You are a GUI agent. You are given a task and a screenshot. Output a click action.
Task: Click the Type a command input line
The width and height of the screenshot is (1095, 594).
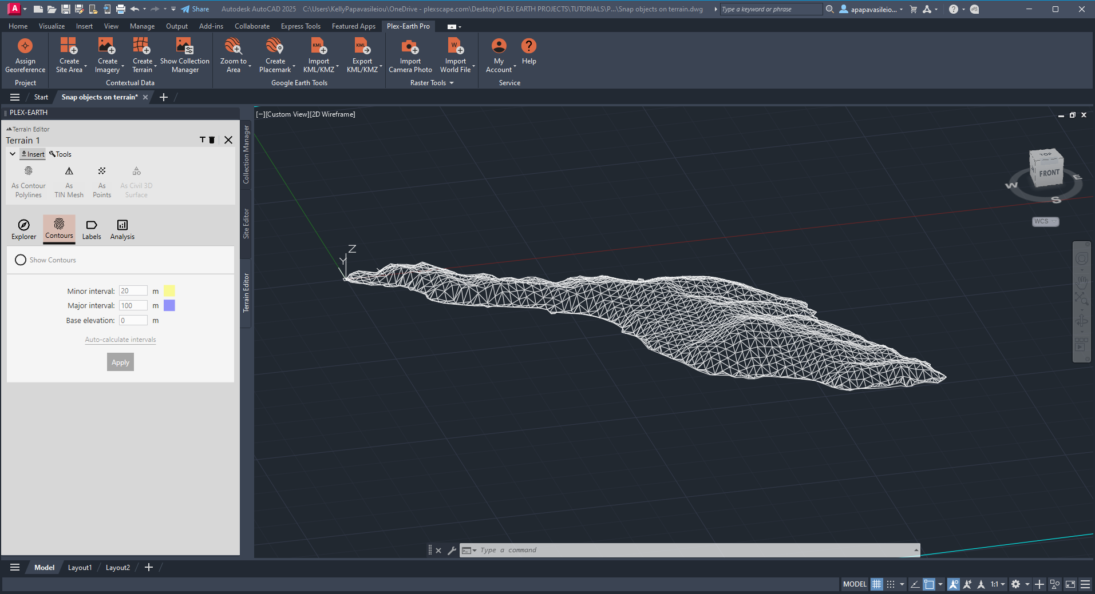(690, 551)
